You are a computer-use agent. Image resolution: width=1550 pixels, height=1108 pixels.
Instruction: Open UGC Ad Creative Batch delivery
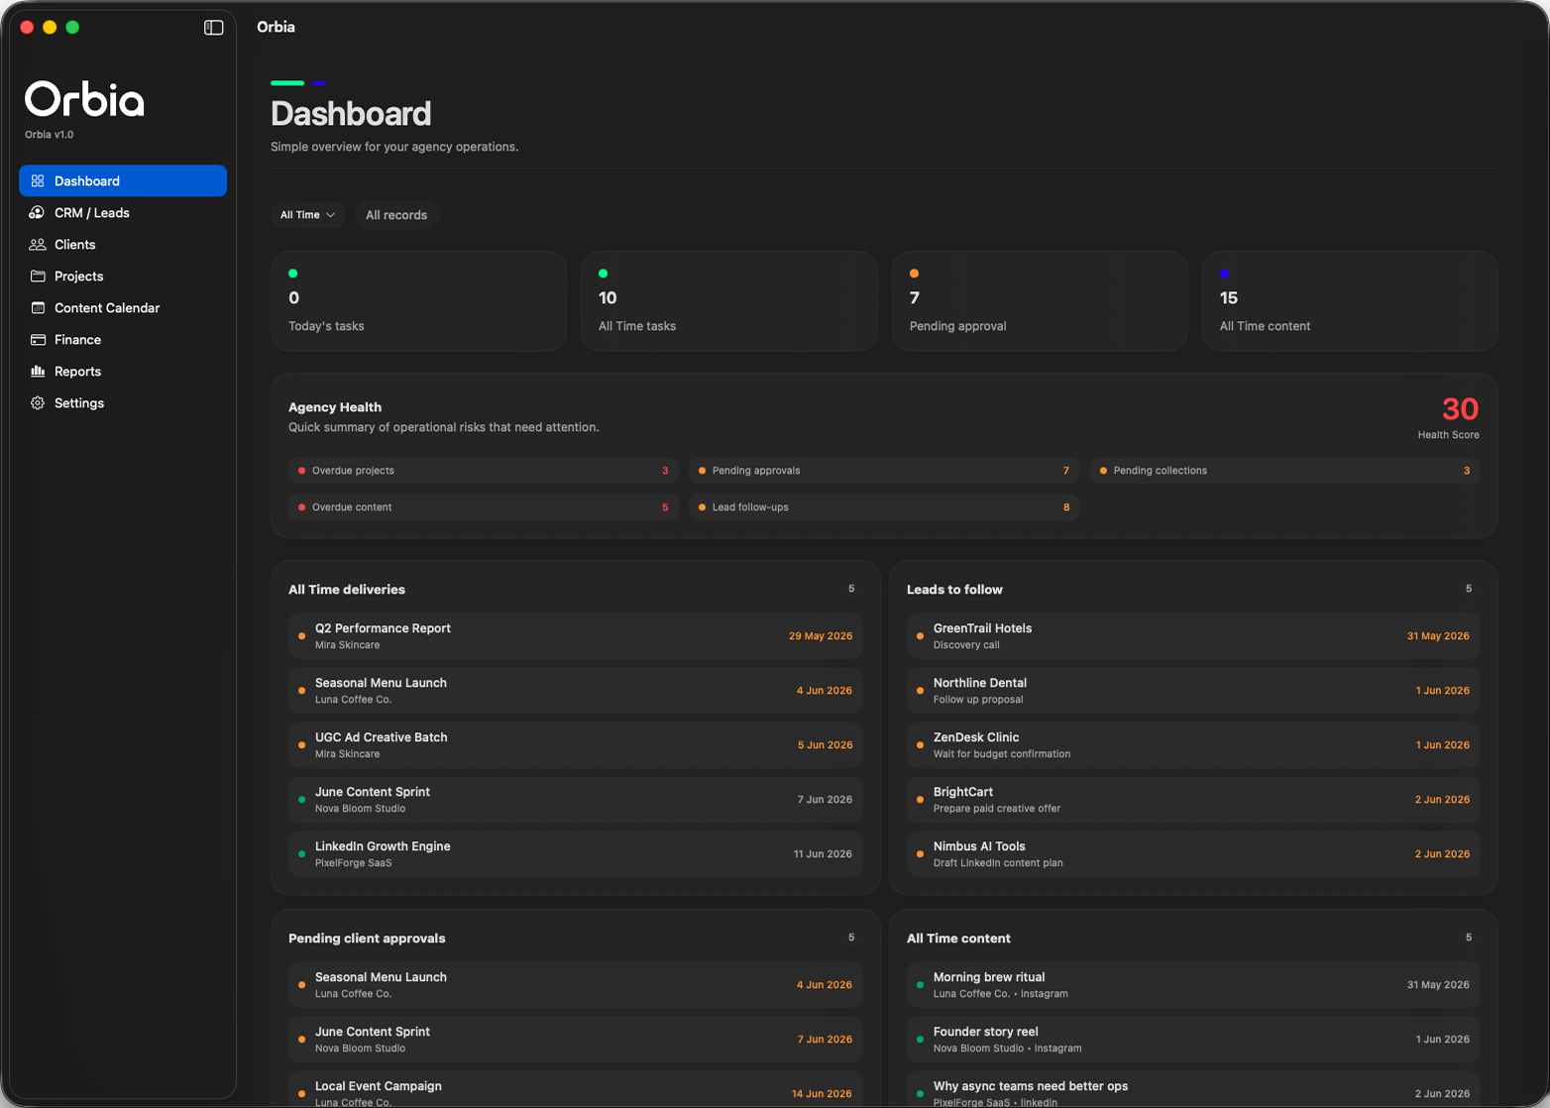576,745
